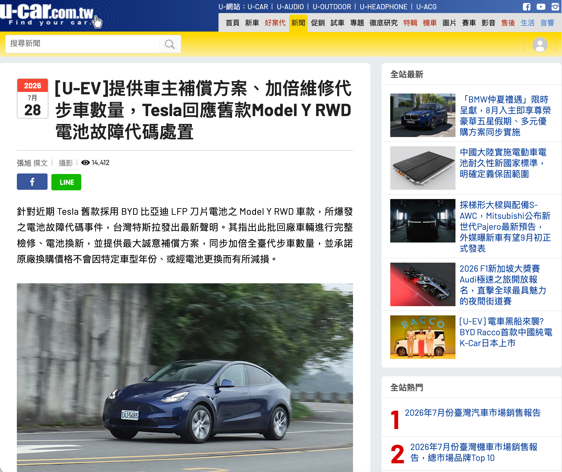Read 中國大陸實施電動車電池 headline link
Image resolution: width=562 pixels, height=472 pixels.
[503, 163]
